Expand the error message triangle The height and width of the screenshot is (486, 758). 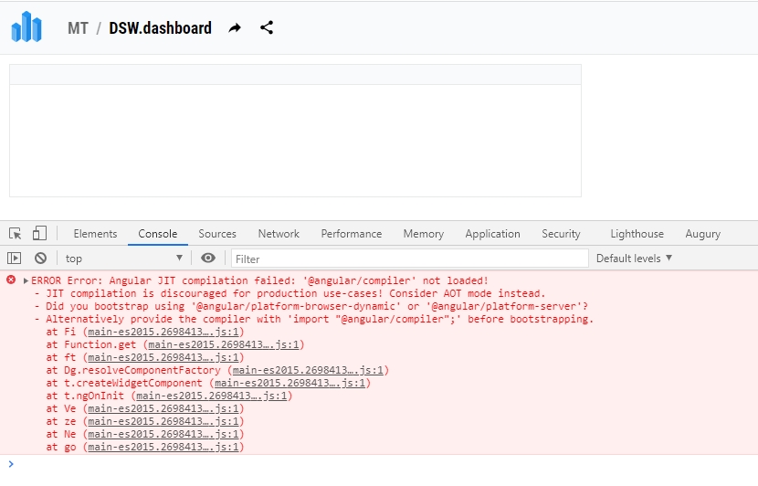26,281
